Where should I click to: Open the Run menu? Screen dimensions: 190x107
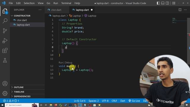pyautogui.click(x=56, y=3)
